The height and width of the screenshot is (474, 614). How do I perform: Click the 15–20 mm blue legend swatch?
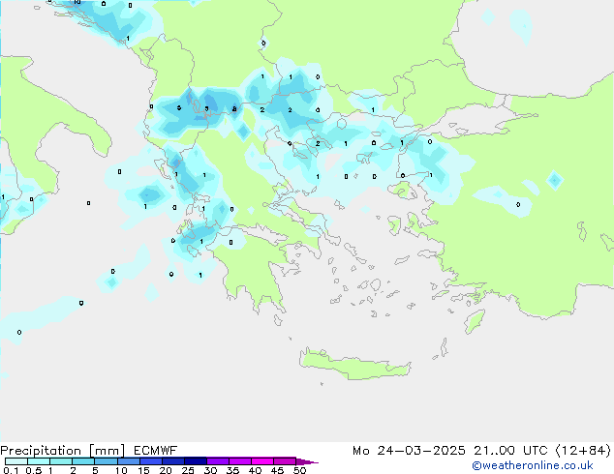[150, 461]
